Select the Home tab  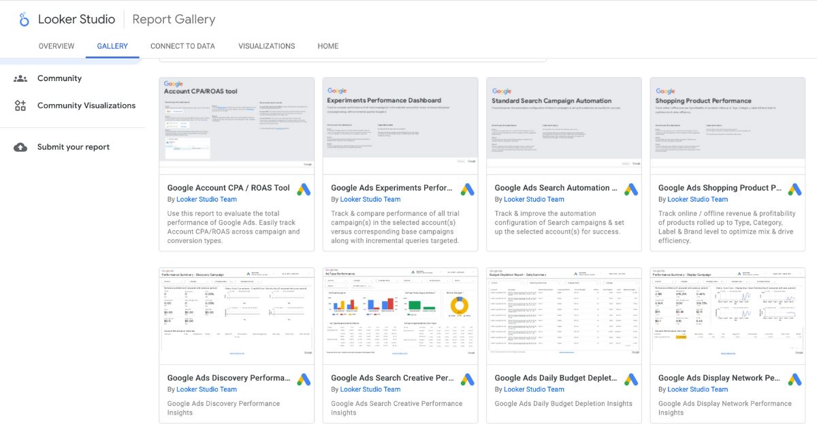pyautogui.click(x=327, y=46)
